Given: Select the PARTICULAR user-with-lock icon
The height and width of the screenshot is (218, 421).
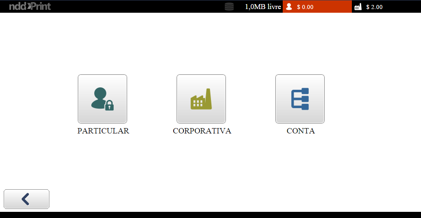Looking at the screenshot, I should pos(102,99).
